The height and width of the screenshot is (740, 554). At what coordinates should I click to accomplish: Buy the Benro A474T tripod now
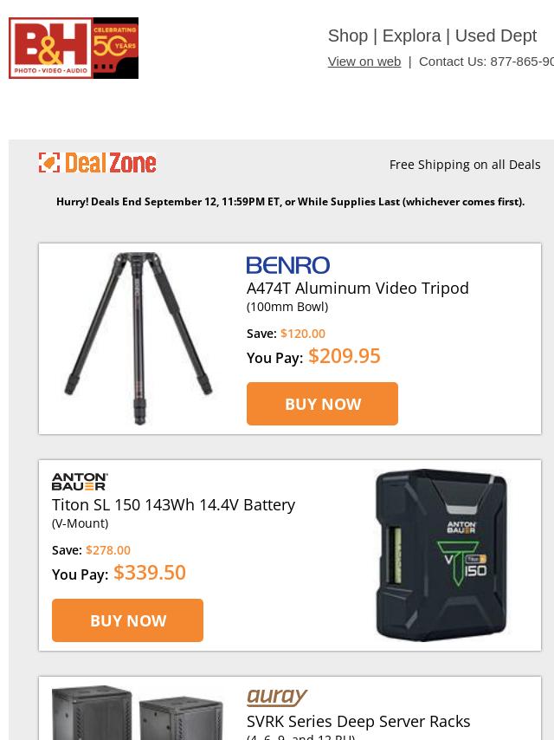(x=322, y=404)
